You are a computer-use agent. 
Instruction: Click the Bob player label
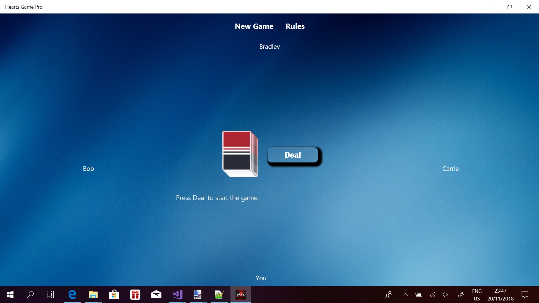click(x=88, y=169)
